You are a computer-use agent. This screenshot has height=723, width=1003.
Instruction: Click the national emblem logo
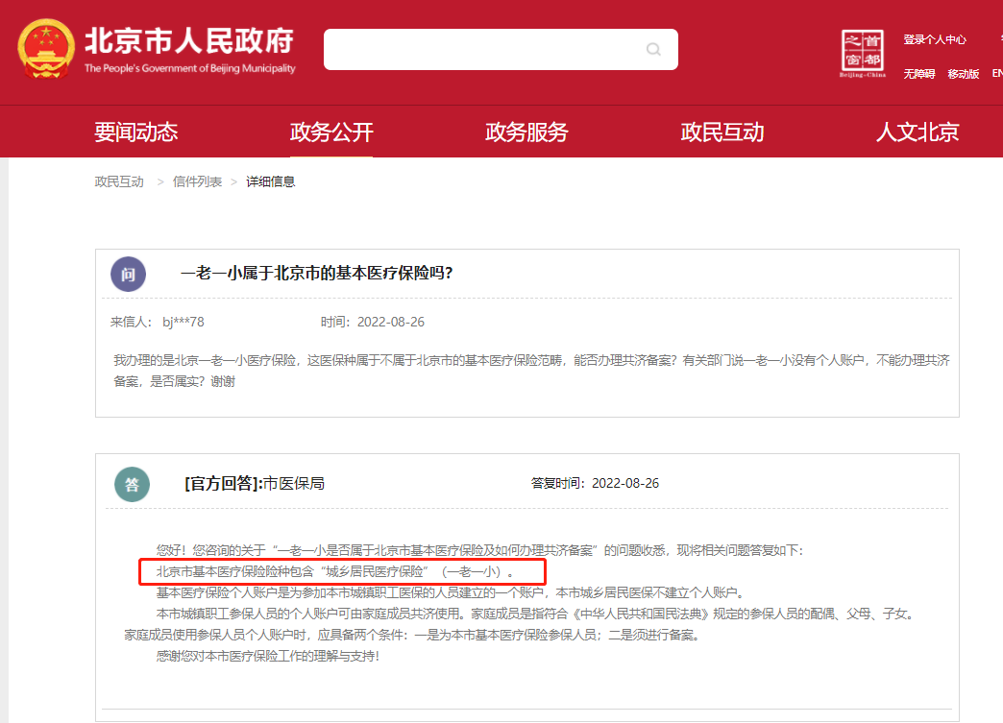(x=46, y=49)
